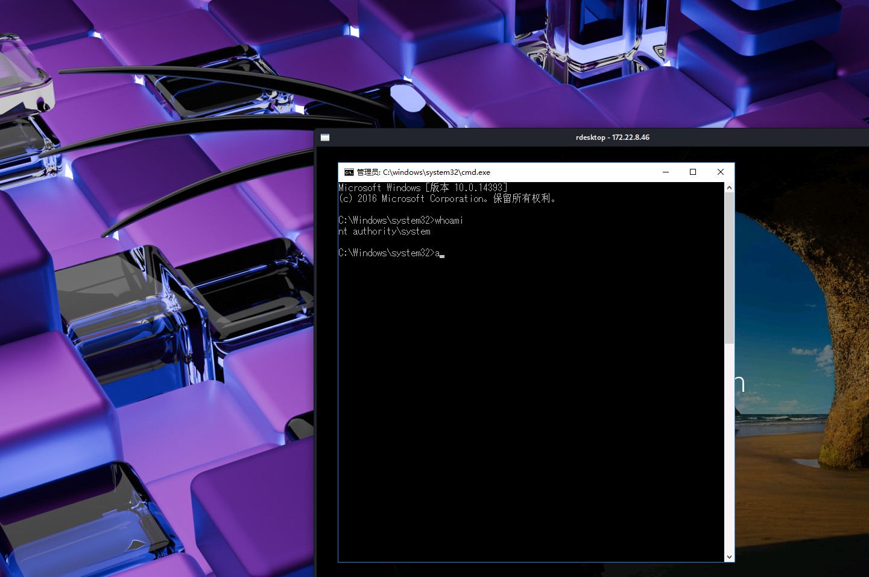Screen dimensions: 869x577
Task: Click the 'whoami' command line
Action: pos(400,220)
